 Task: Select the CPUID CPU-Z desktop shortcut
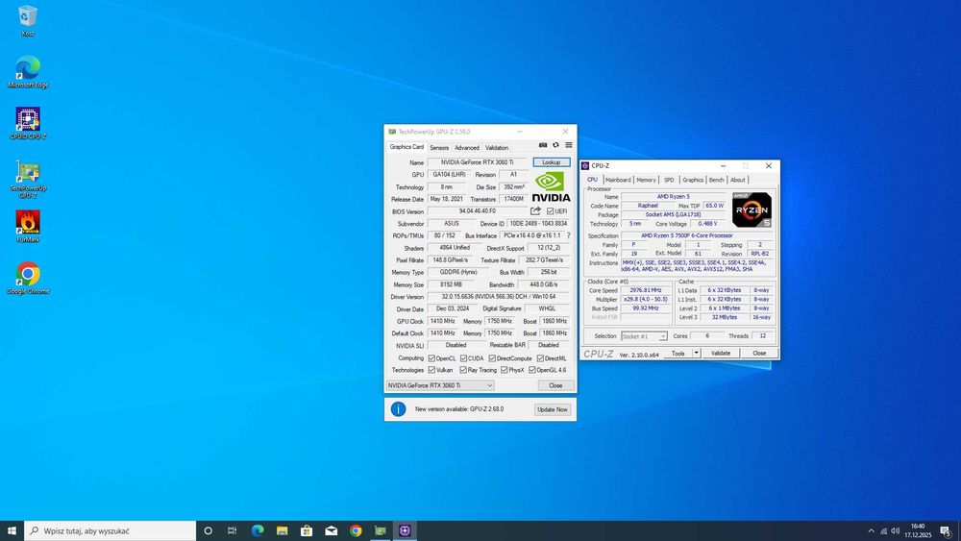click(28, 124)
